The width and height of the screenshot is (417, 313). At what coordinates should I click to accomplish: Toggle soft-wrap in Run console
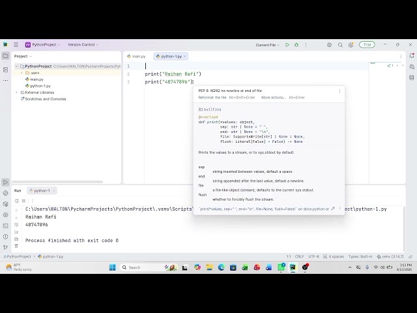click(x=16, y=225)
